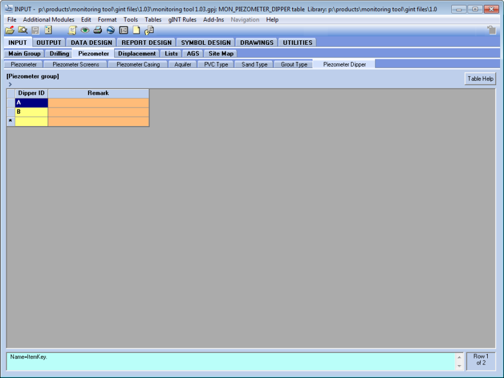Click the printer icon in toolbar

click(97, 30)
